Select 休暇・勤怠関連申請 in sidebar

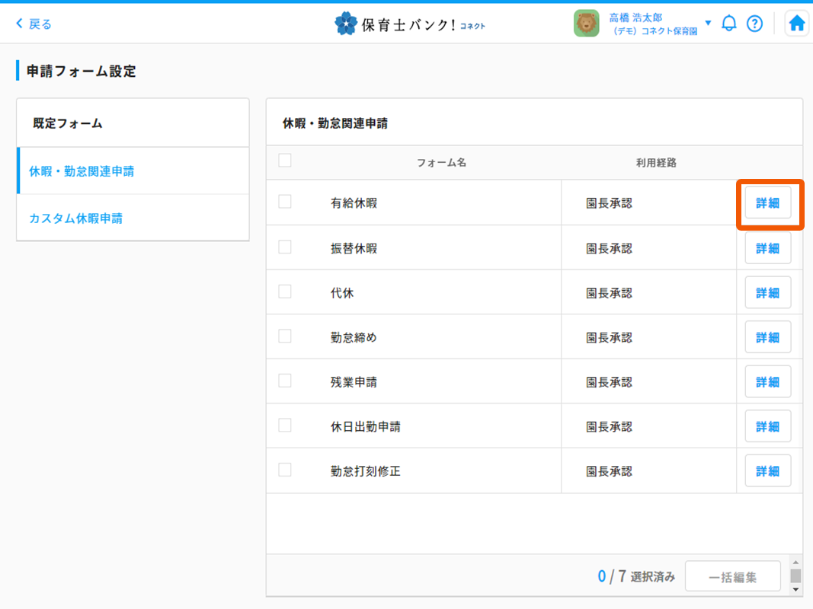pyautogui.click(x=82, y=171)
